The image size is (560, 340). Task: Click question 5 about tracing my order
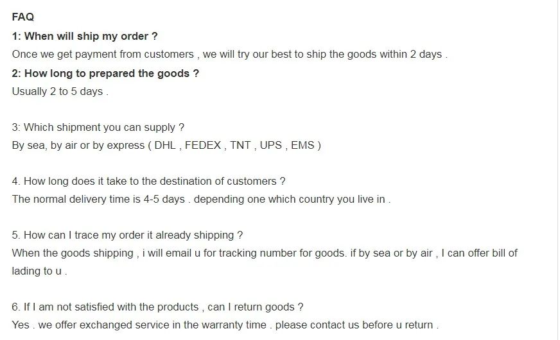[x=127, y=235]
